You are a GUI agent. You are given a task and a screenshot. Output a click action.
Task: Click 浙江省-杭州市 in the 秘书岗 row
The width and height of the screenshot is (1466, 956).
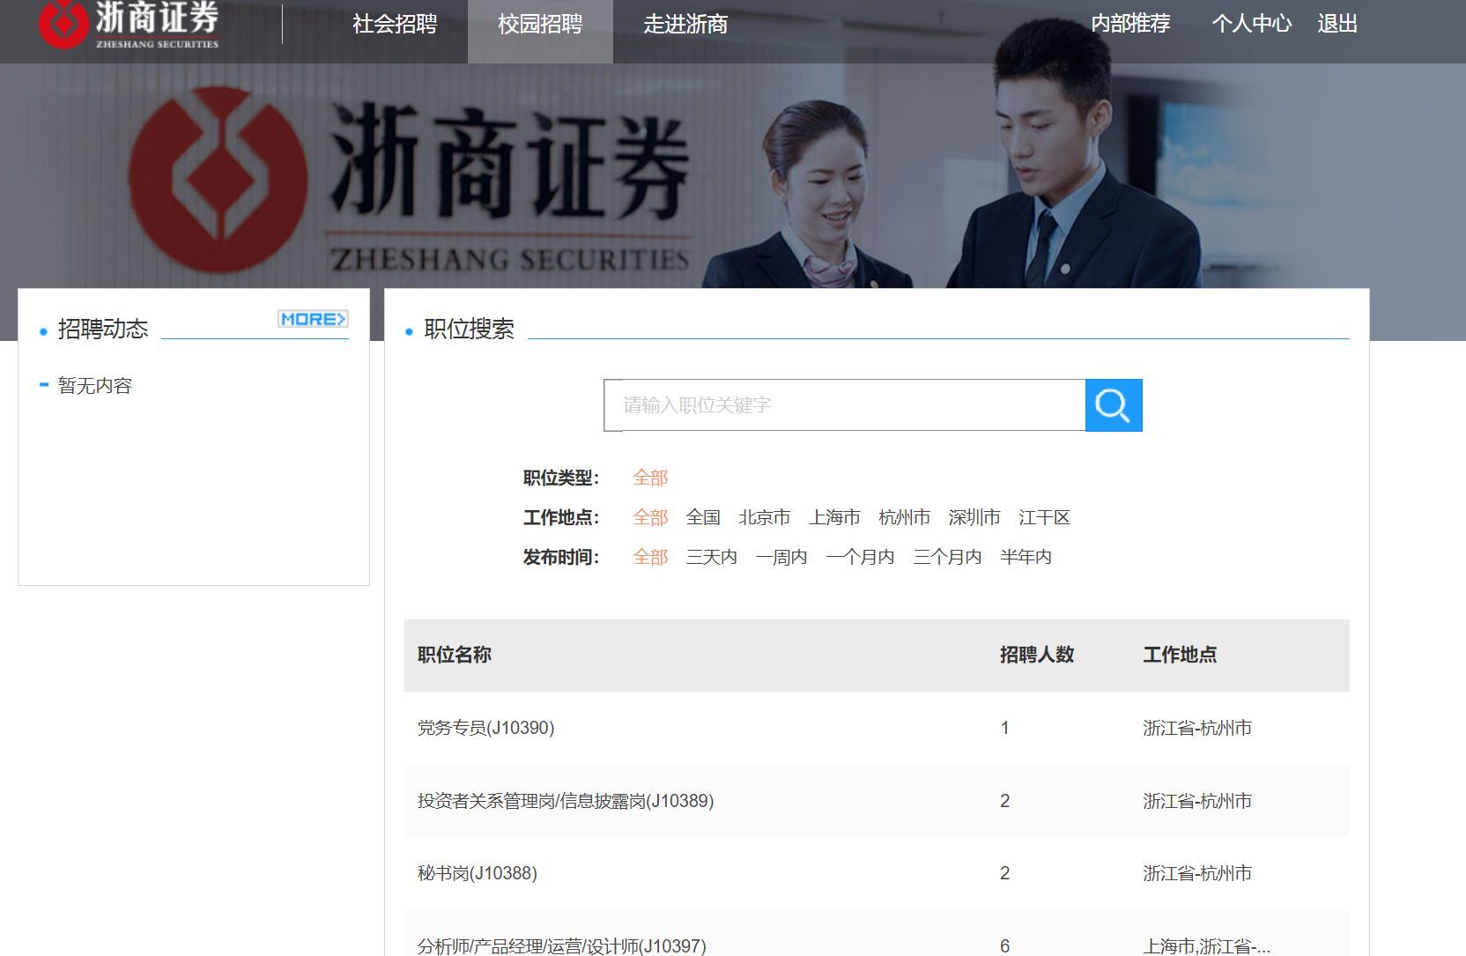click(1197, 873)
